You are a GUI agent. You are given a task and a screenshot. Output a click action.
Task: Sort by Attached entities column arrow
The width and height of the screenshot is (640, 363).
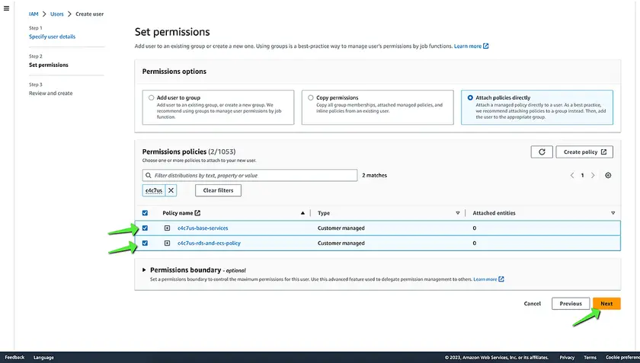[x=613, y=213]
